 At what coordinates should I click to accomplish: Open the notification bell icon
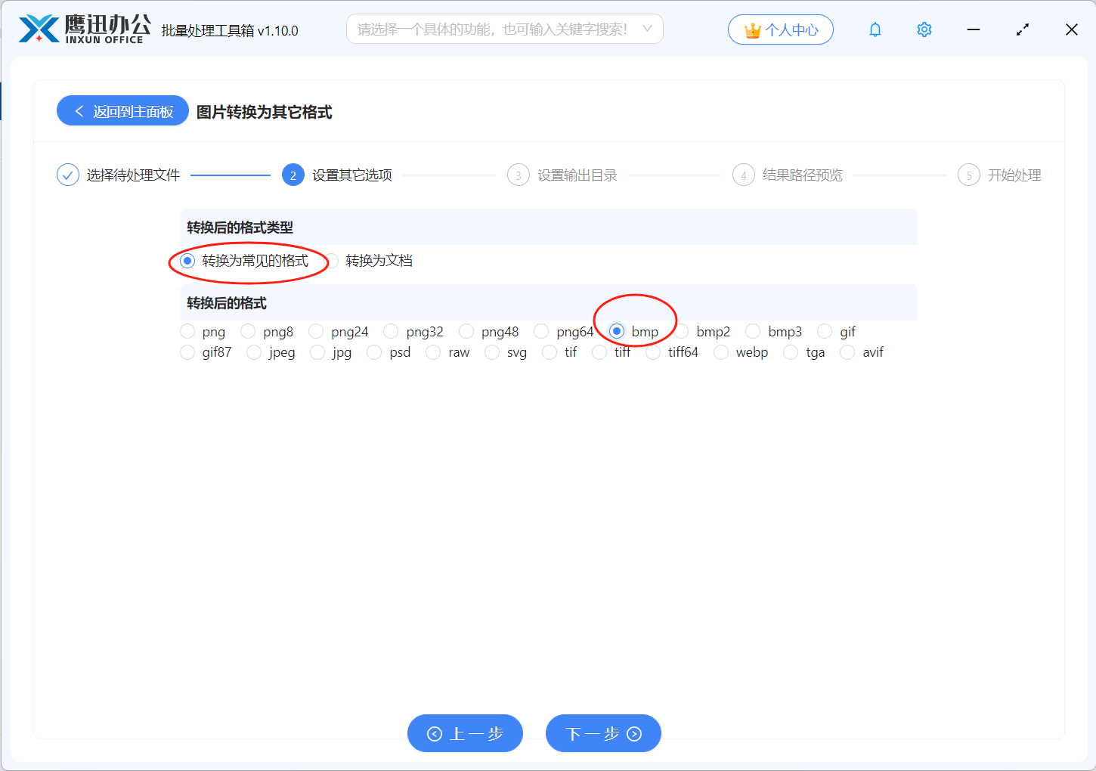(x=875, y=29)
